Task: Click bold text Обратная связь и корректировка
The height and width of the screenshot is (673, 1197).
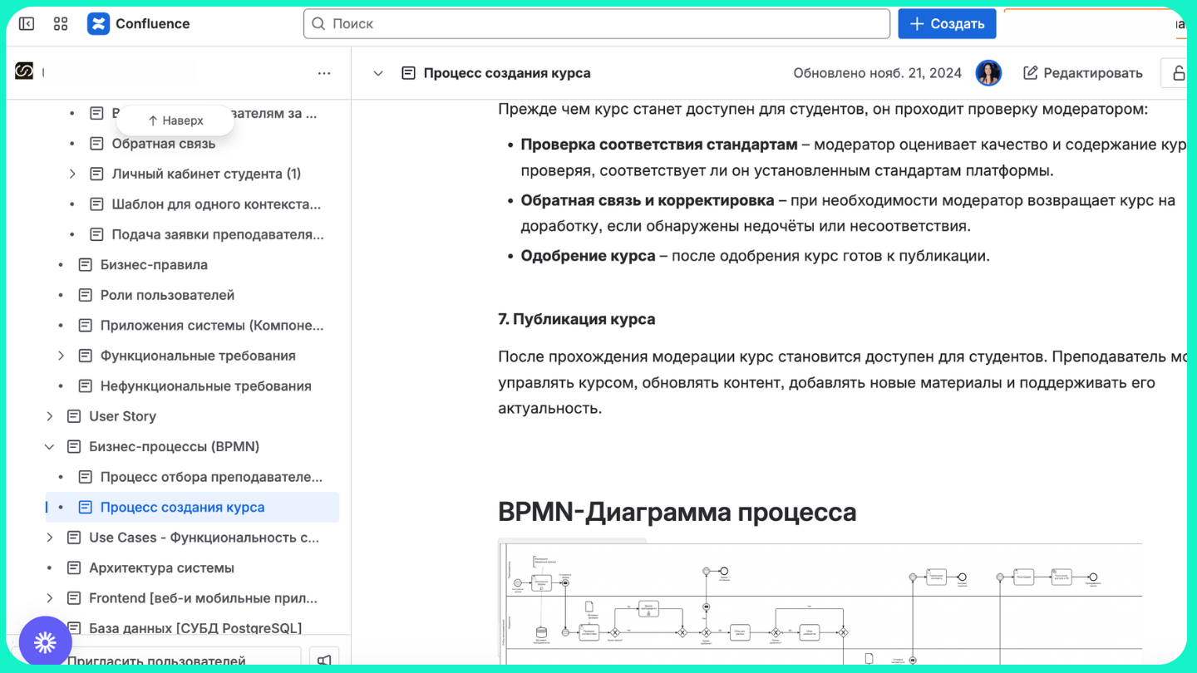Action: pos(648,200)
